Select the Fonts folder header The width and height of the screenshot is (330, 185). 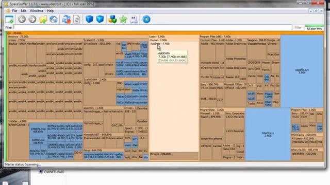(103, 150)
